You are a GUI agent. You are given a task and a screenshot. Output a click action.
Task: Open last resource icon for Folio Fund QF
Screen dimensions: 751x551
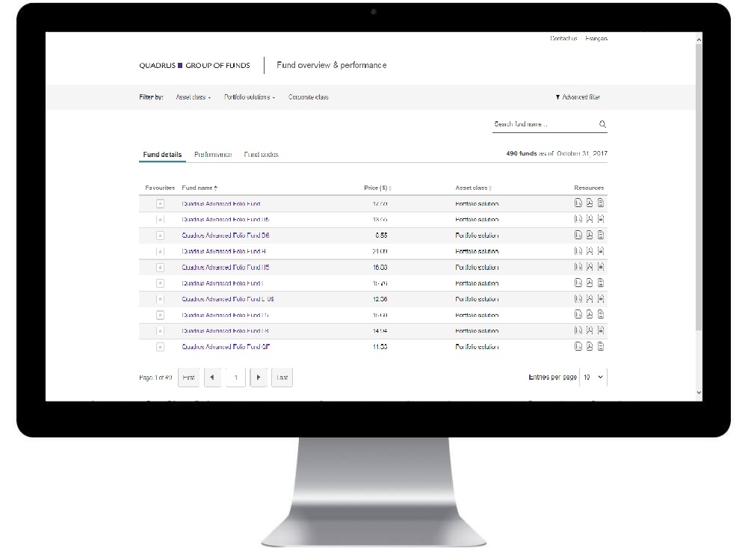coord(600,347)
